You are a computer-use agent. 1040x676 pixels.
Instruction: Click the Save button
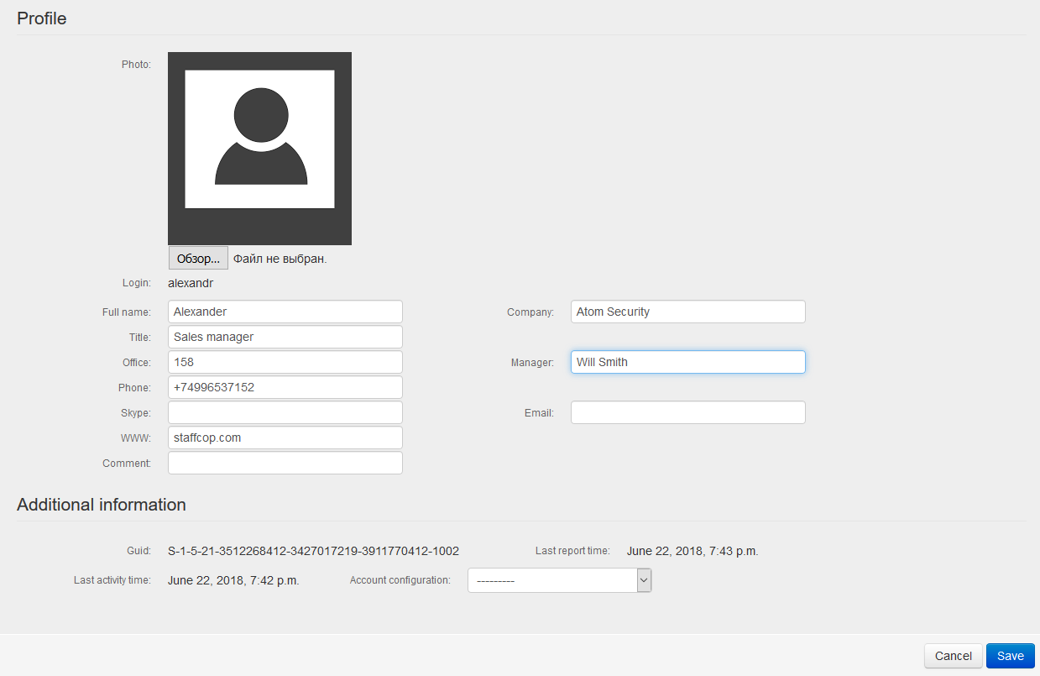click(x=1010, y=656)
